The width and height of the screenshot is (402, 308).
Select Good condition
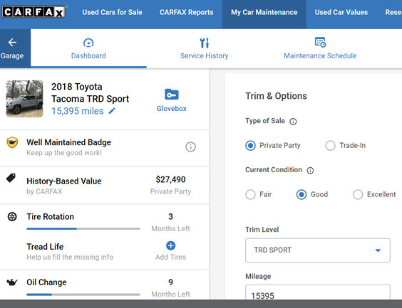(x=301, y=194)
